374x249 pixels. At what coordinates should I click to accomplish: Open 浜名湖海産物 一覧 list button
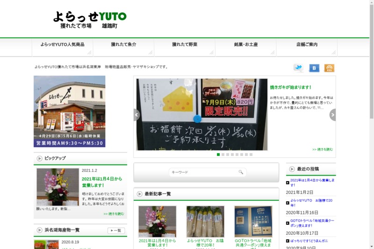click(x=116, y=230)
